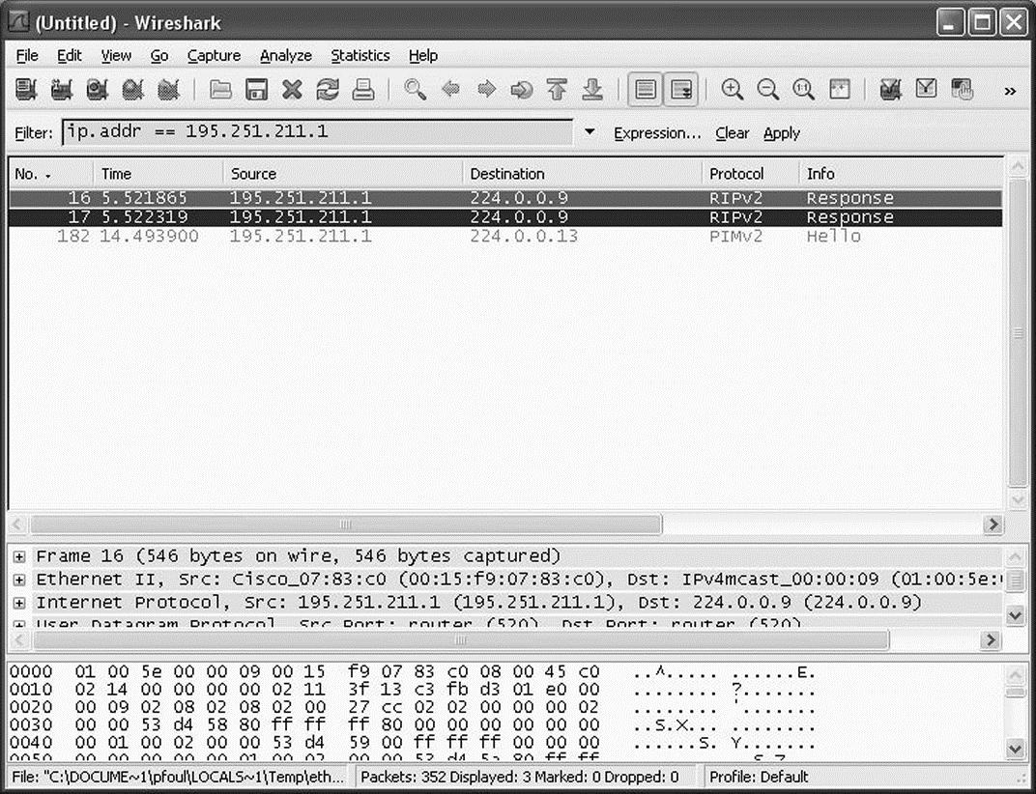Screen dimensions: 1036x794
Task: Reset zoom to normal size icon
Action: point(803,89)
